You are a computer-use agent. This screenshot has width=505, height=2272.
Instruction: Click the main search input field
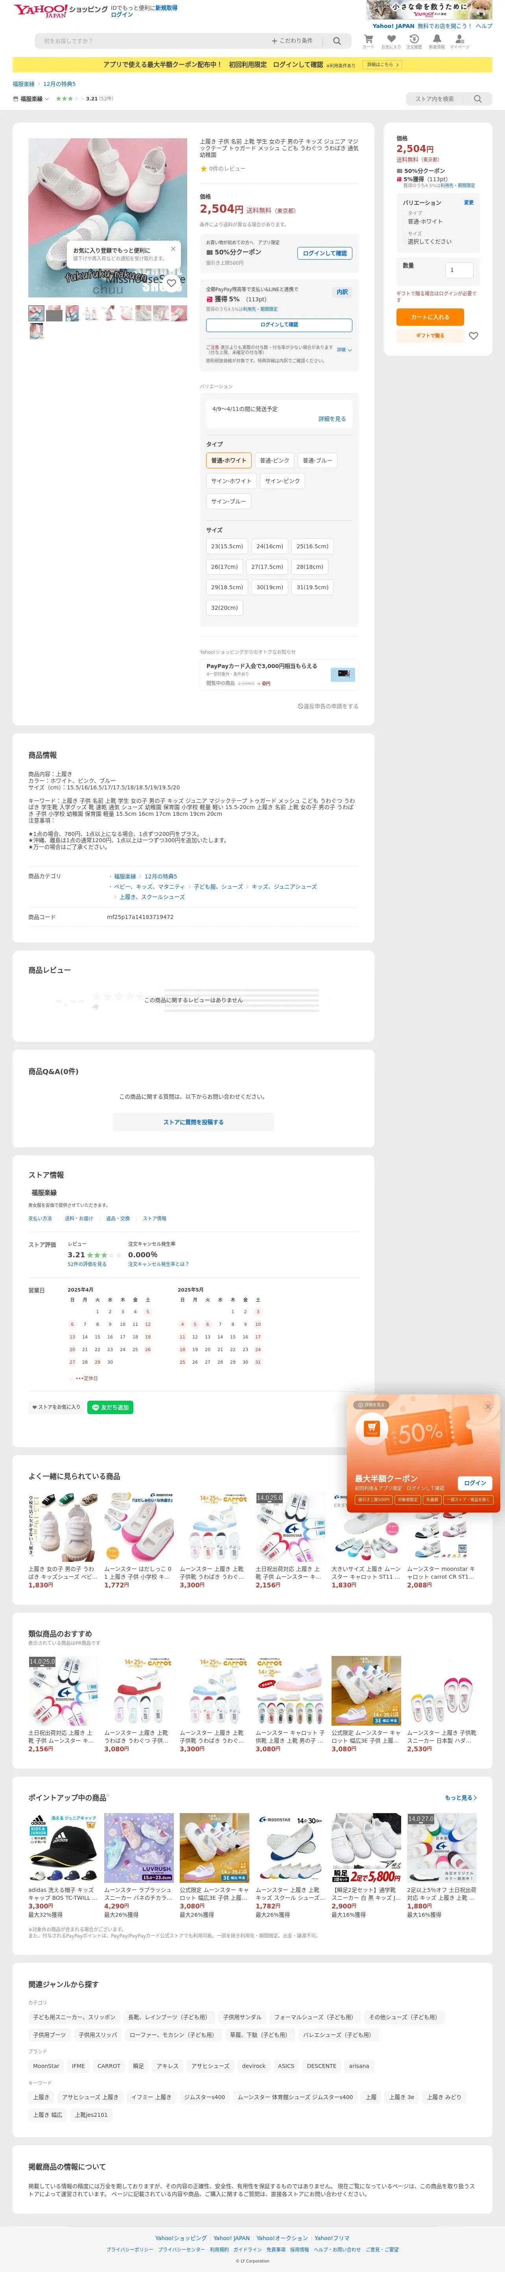click(x=150, y=41)
